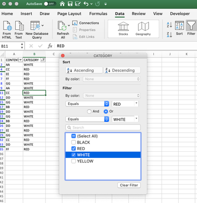
Task: Toggle the Filter ribbon button
Action: point(191,28)
